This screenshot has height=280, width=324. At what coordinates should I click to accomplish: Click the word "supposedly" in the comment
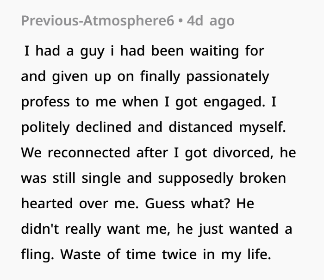196,178
